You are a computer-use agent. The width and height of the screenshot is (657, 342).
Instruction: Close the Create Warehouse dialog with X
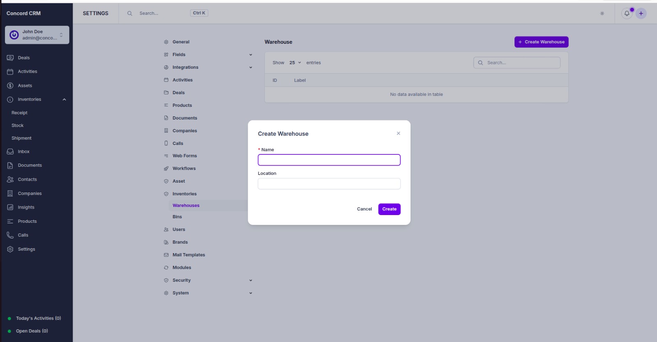[398, 134]
